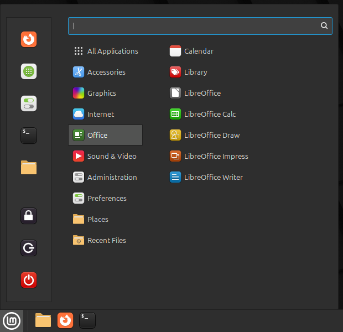The width and height of the screenshot is (343, 332).
Task: Open Software Manager from the favorites sidebar
Action: (29, 71)
